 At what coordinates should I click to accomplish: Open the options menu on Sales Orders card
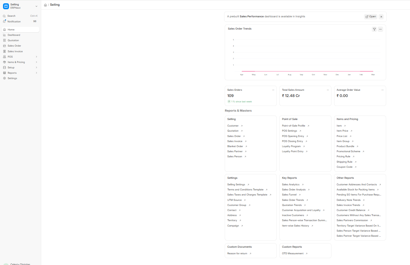(273, 90)
